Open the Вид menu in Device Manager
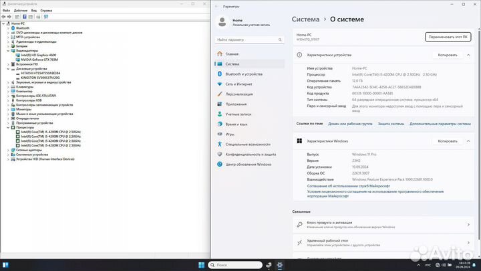 [x=34, y=11]
